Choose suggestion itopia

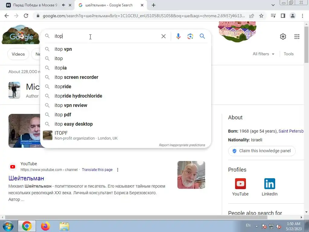[x=125, y=68]
